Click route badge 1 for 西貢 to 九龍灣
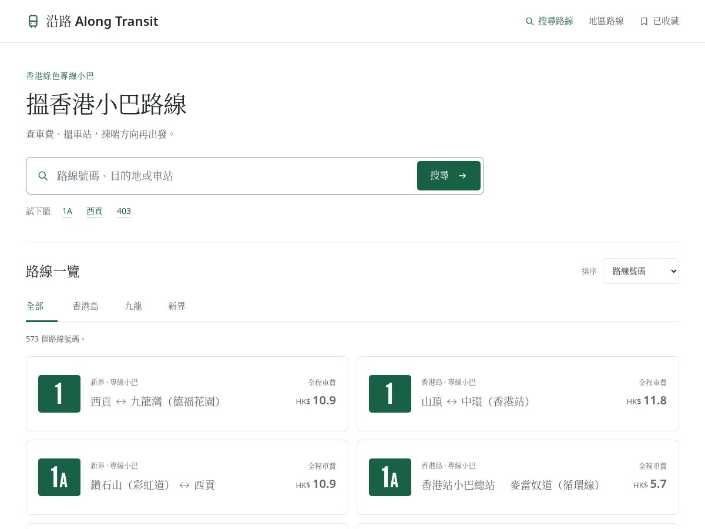 (x=59, y=394)
